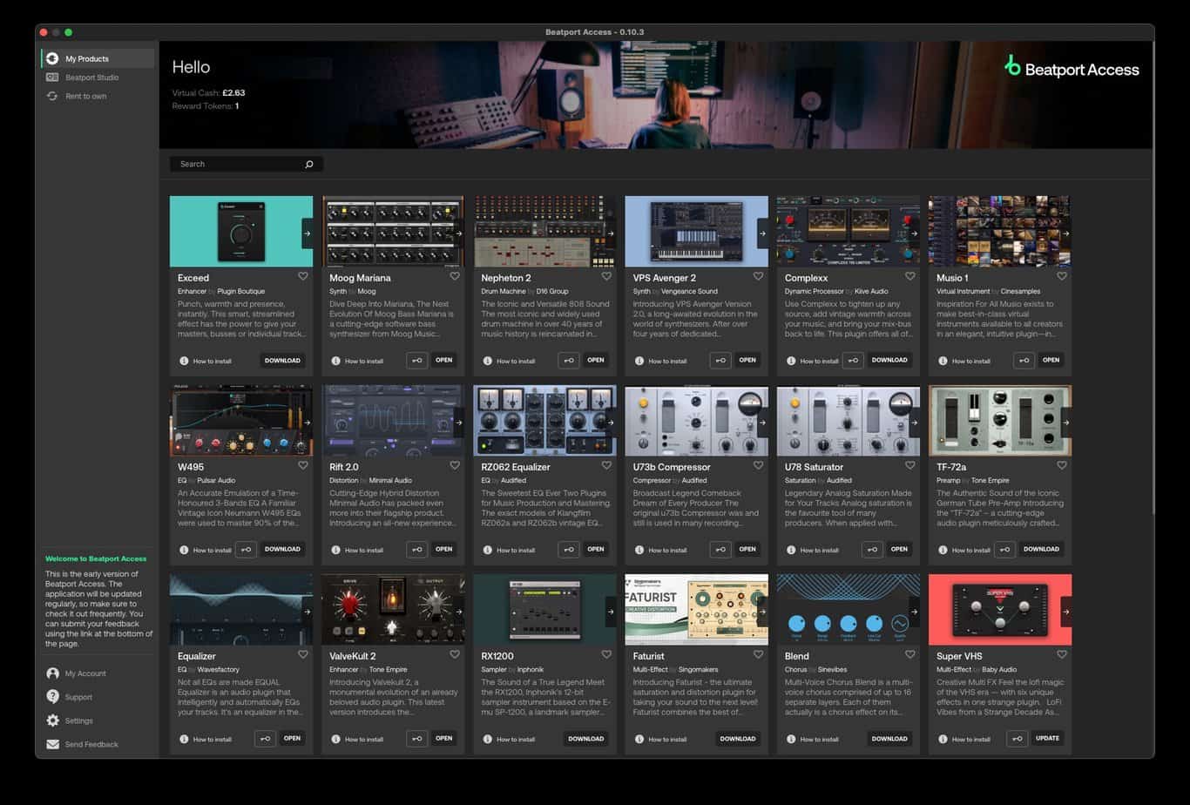Viewport: 1190px width, 805px height.
Task: Favorite the RZ062 Equalizer
Action: (x=606, y=465)
